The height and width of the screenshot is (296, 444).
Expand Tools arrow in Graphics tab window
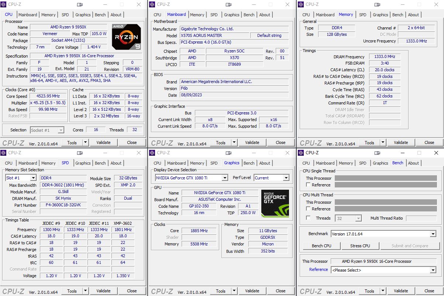click(x=234, y=291)
